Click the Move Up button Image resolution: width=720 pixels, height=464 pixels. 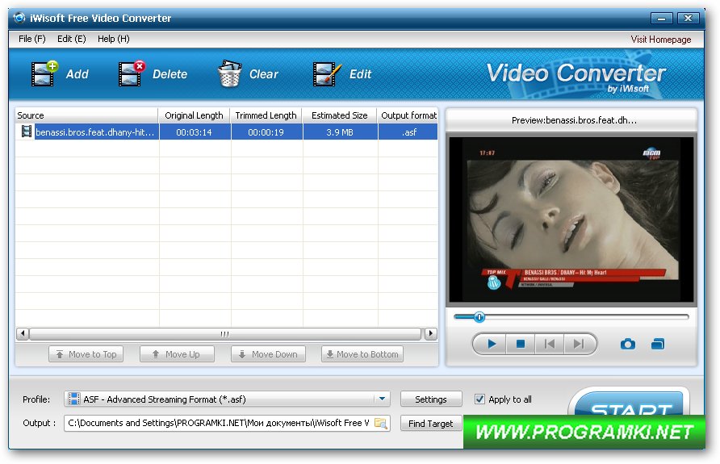[178, 354]
